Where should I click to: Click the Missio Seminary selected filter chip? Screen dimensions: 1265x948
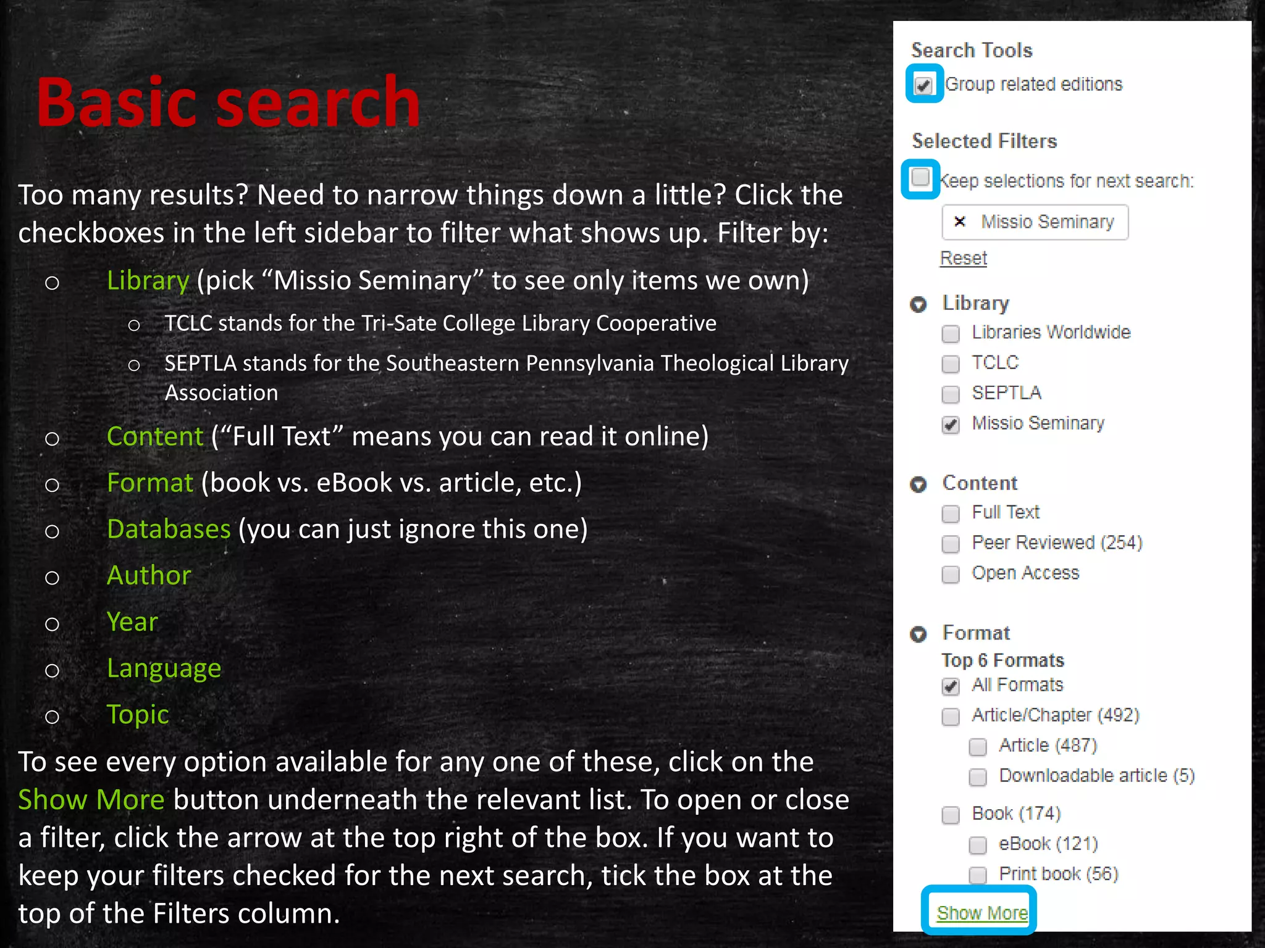(x=1035, y=222)
